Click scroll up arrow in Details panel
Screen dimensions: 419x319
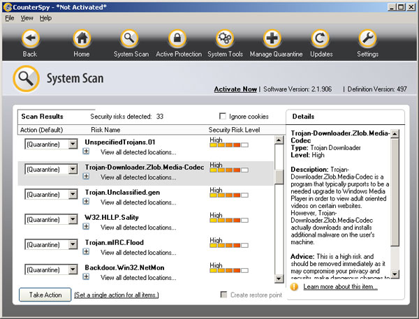pyautogui.click(x=395, y=133)
